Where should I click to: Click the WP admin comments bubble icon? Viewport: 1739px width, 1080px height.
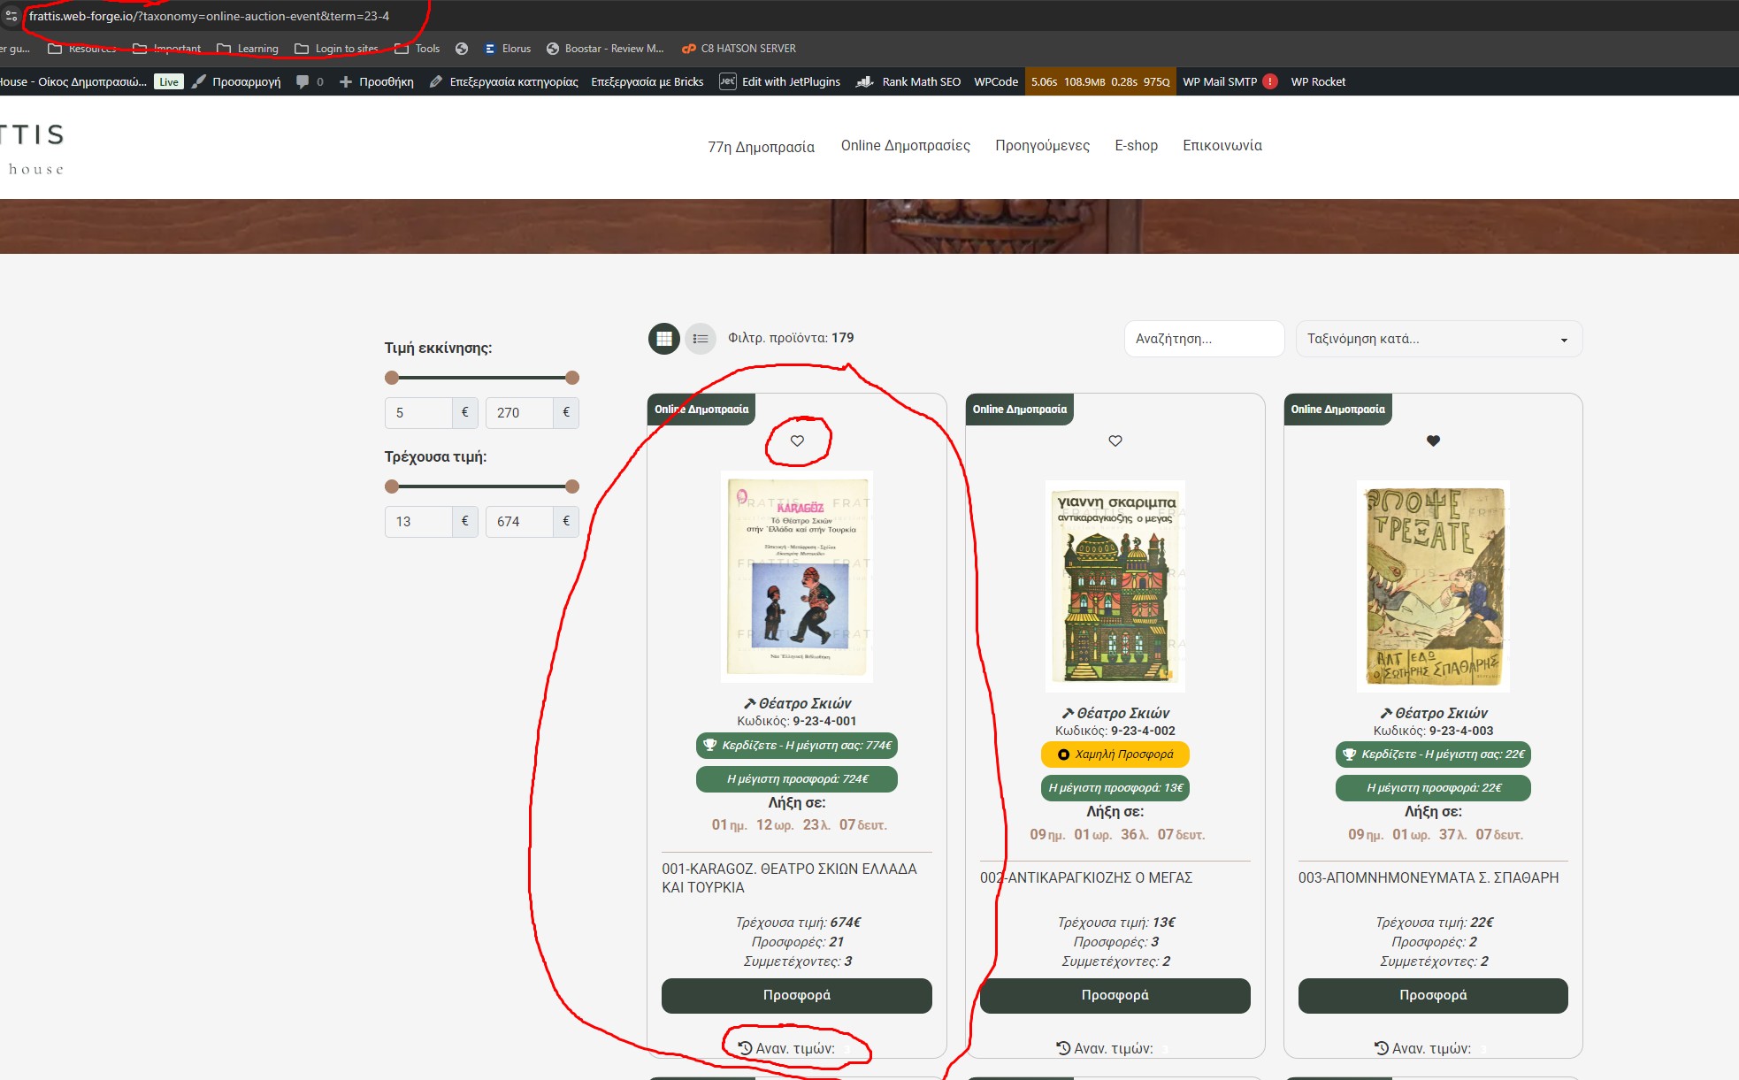303,81
